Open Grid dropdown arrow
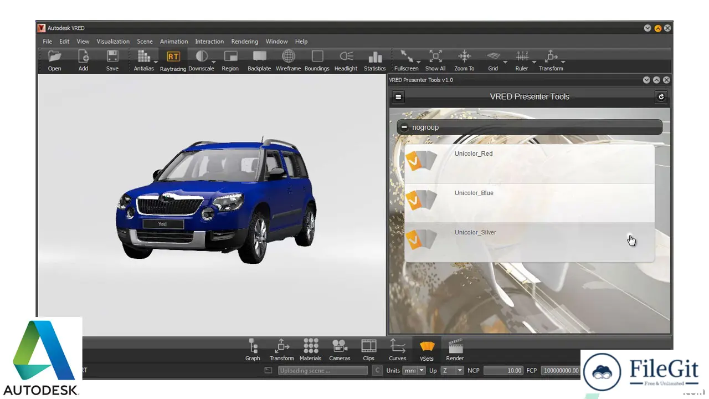Image resolution: width=709 pixels, height=399 pixels. click(x=505, y=62)
